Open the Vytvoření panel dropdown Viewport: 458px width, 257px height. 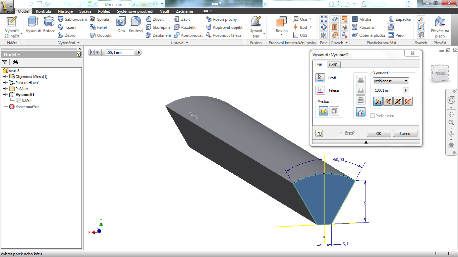pyautogui.click(x=69, y=43)
